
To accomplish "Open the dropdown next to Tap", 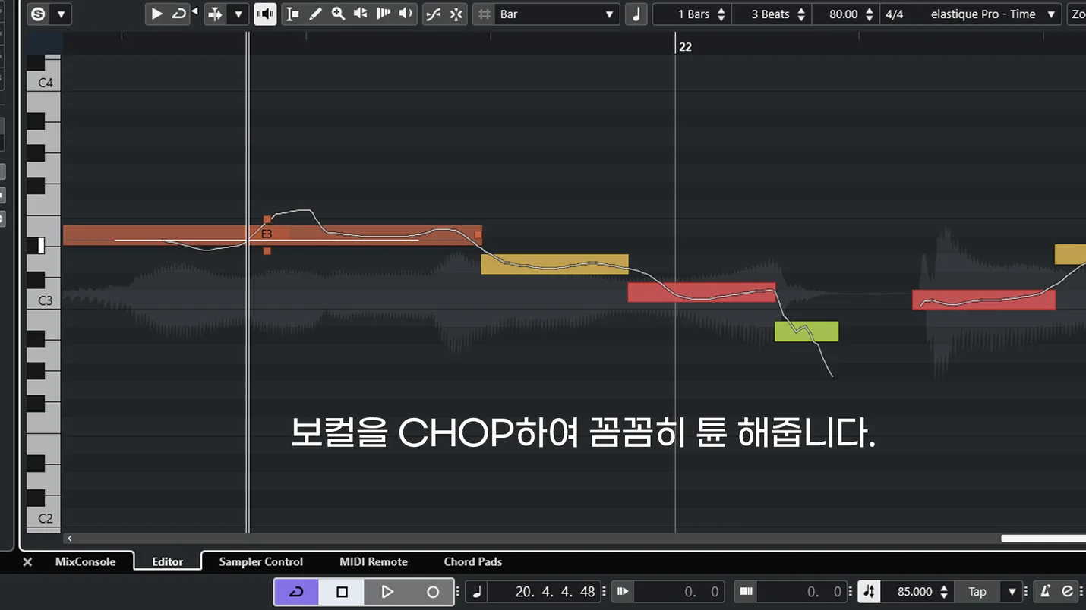I will point(1012,592).
